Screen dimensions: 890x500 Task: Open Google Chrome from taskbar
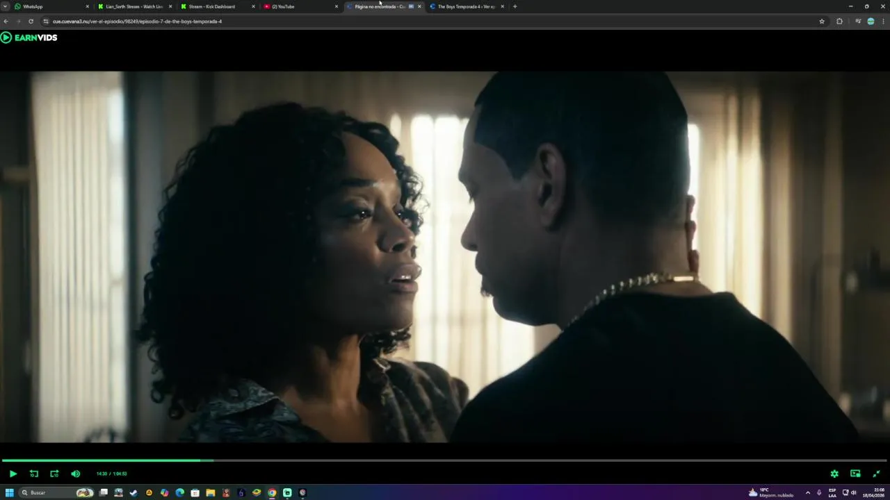[x=272, y=492]
